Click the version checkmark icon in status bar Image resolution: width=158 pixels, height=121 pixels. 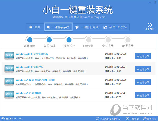(3, 119)
